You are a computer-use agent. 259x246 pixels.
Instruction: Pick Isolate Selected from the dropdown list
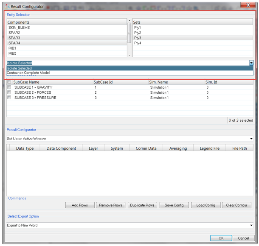20,68
